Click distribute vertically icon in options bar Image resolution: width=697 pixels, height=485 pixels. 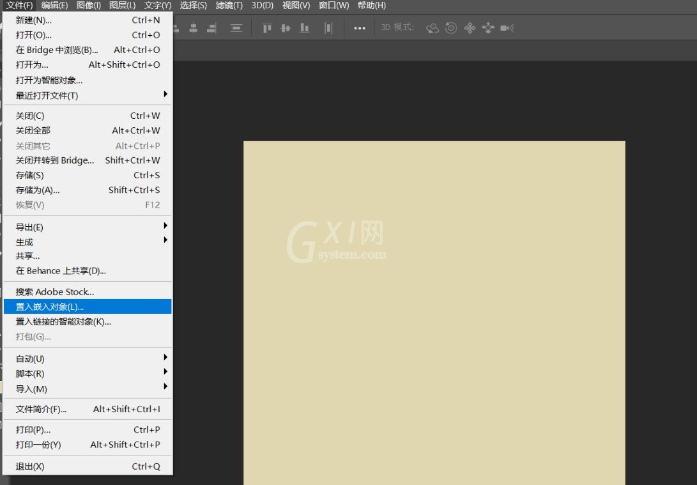pyautogui.click(x=236, y=28)
